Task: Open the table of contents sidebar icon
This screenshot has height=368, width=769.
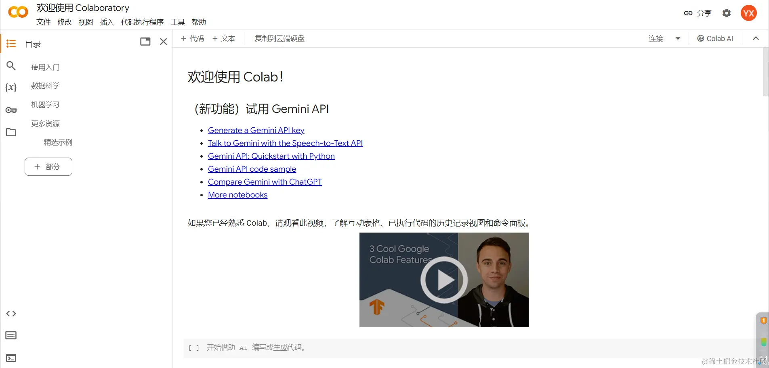Action: tap(11, 44)
